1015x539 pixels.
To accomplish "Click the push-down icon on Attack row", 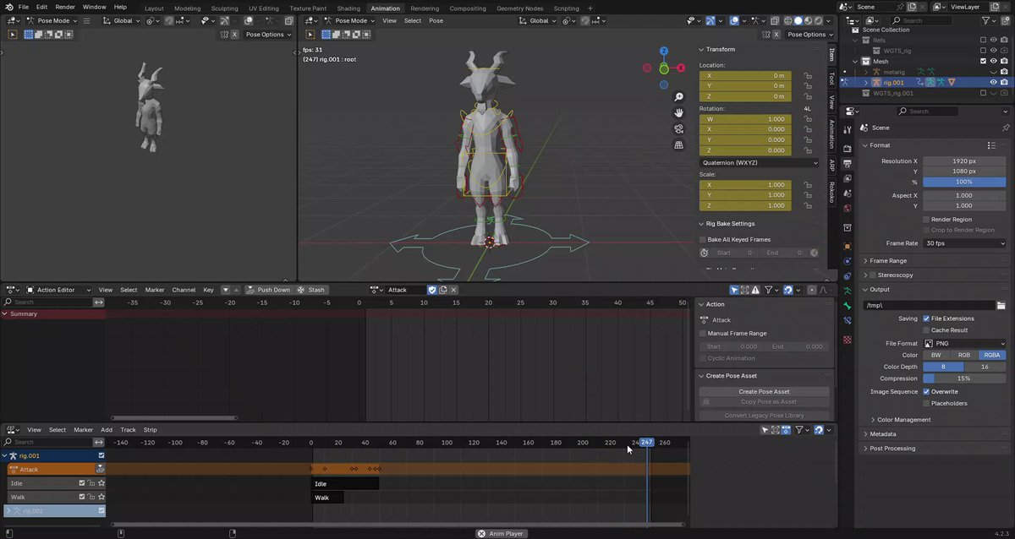I will click(x=100, y=469).
